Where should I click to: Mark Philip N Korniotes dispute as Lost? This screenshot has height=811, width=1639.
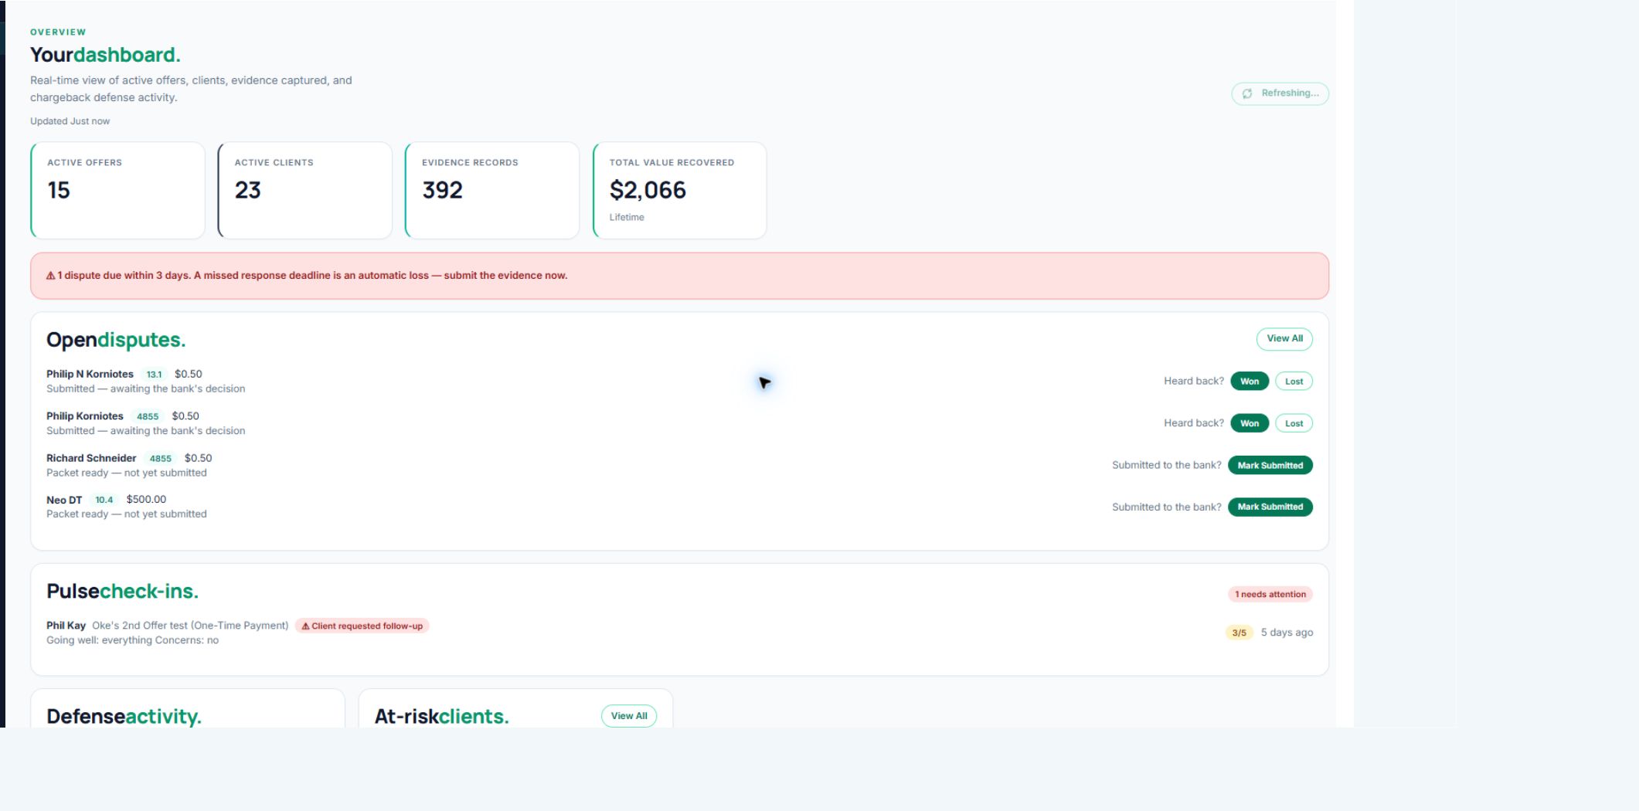pyautogui.click(x=1294, y=382)
